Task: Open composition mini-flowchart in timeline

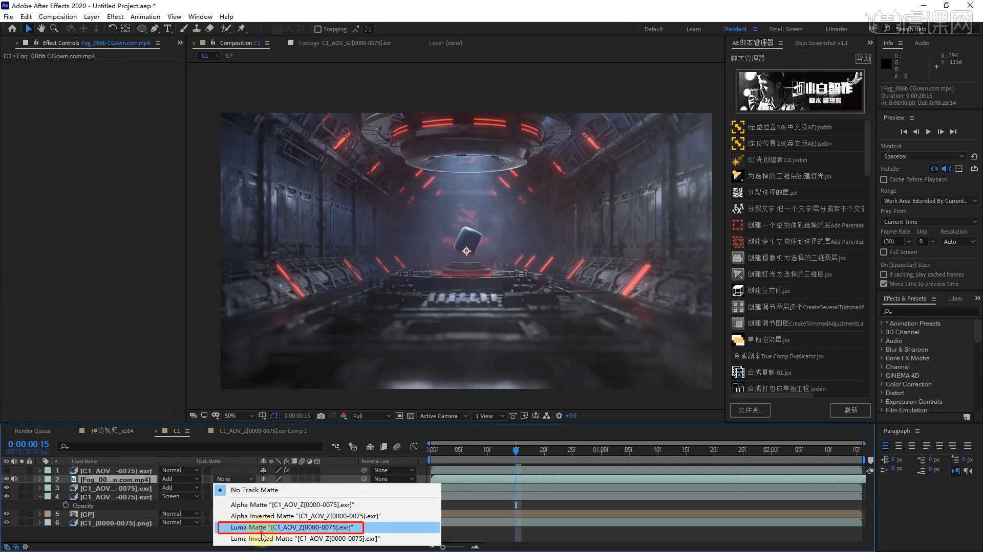Action: [x=335, y=447]
